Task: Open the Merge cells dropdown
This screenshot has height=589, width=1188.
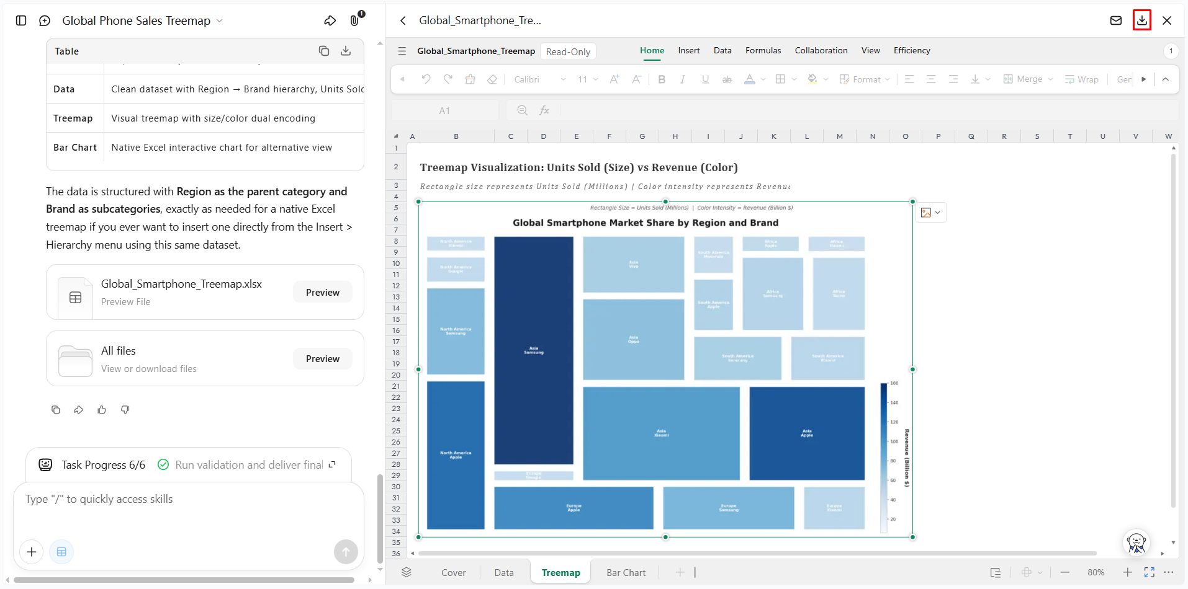Action: coord(1028,79)
